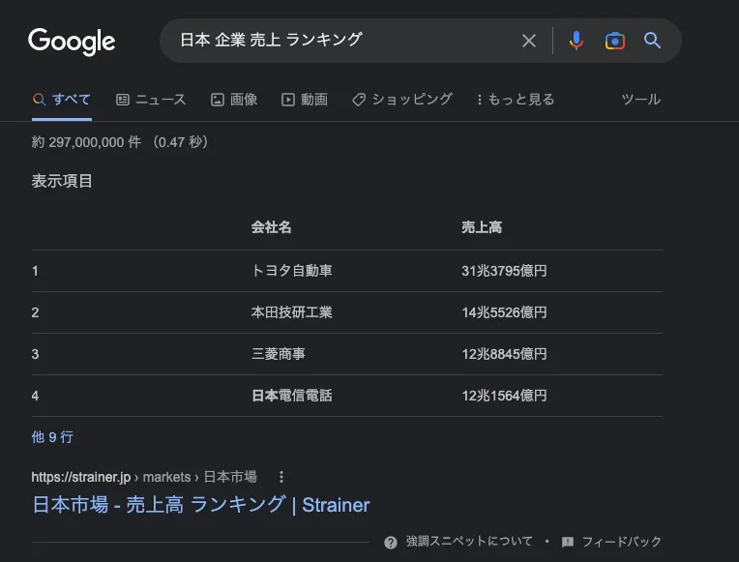The width and height of the screenshot is (739, 562).
Task: Clear the search query with X icon
Action: [x=529, y=41]
